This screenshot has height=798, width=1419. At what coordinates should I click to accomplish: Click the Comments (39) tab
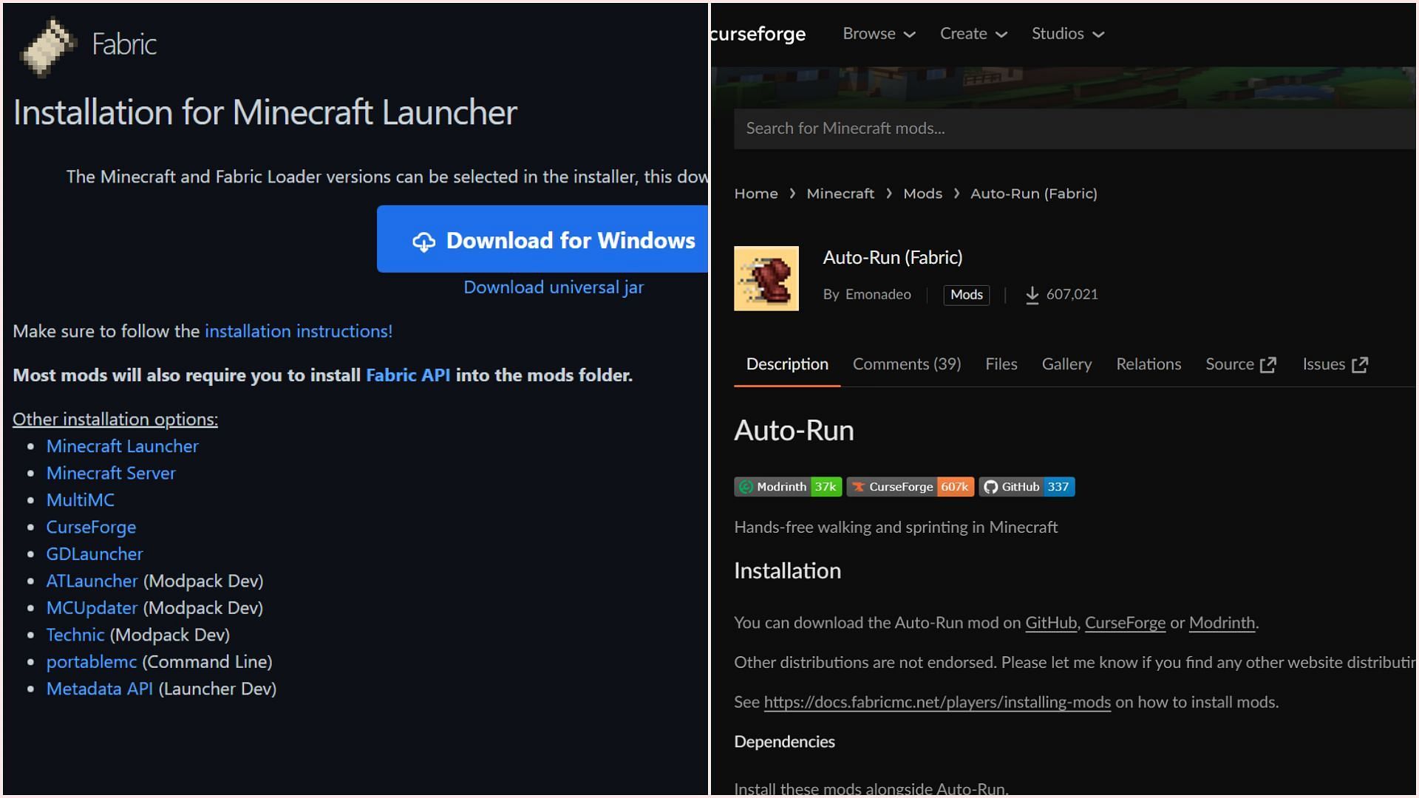pos(906,364)
